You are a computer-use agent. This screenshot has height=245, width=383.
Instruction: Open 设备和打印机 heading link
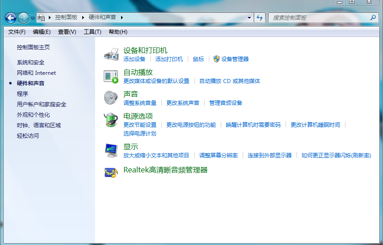pos(145,51)
